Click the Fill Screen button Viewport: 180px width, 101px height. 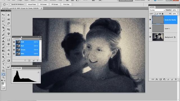pyautogui.click(x=55, y=4)
